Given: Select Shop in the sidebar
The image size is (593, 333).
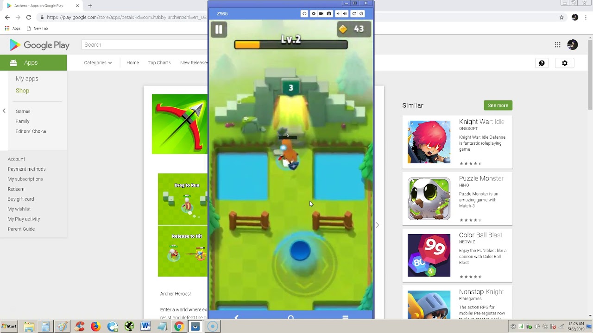Looking at the screenshot, I should [x=22, y=91].
